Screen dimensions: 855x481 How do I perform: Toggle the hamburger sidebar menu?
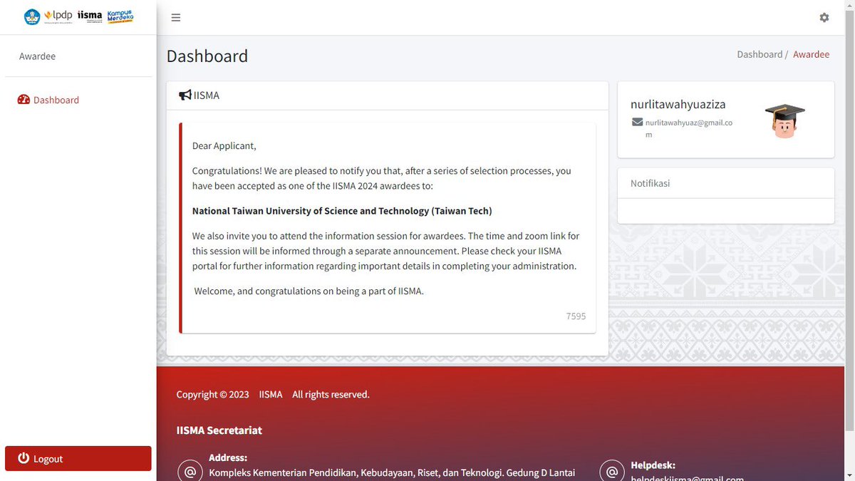(x=176, y=18)
